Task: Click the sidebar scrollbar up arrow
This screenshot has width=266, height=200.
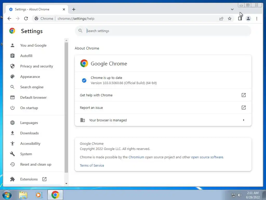Action: 66,40
